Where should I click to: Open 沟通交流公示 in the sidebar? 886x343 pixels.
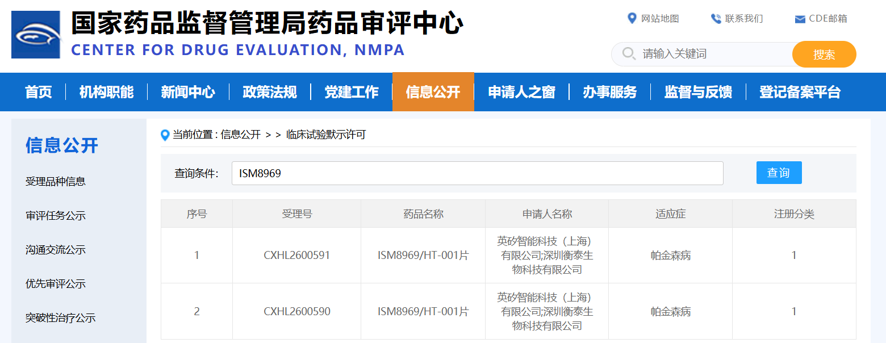56,250
